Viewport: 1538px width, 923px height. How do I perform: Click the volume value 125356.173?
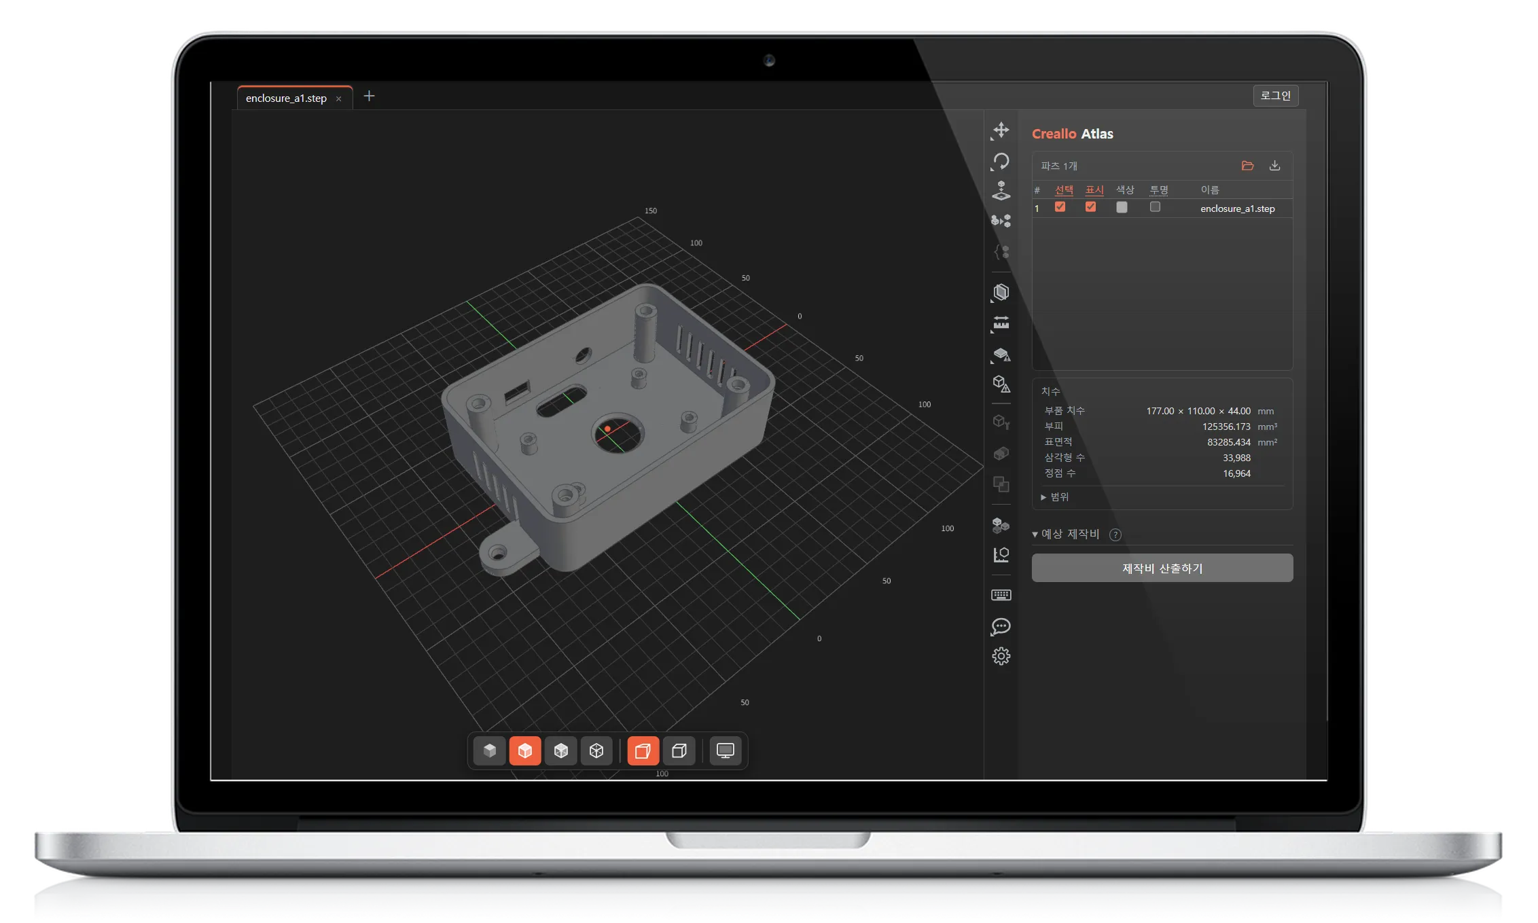[x=1226, y=427]
